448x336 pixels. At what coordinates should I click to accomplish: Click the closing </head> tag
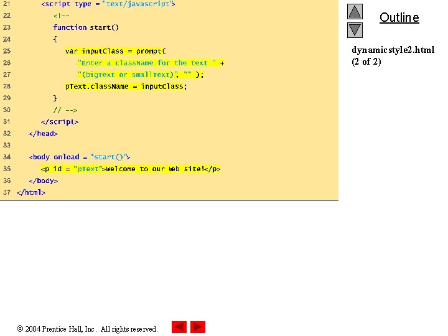click(43, 133)
